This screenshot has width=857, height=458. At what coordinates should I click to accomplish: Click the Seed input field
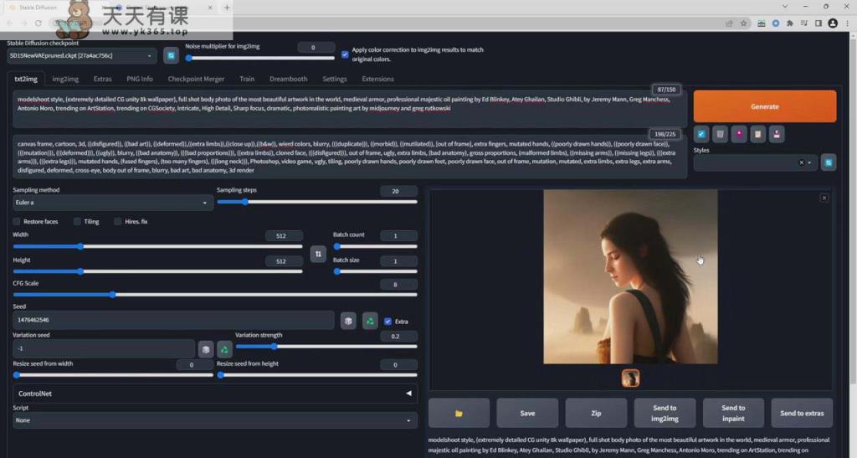[x=173, y=321]
